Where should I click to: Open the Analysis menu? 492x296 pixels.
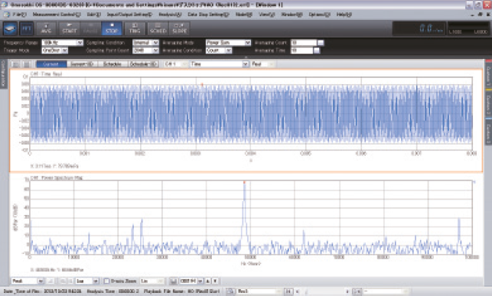point(170,15)
